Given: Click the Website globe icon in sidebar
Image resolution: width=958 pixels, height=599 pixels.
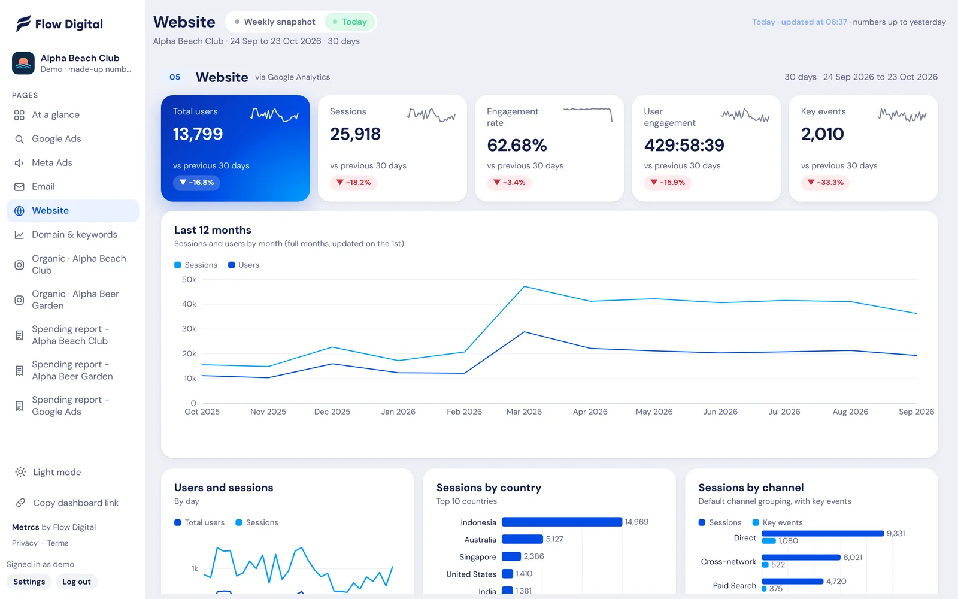Looking at the screenshot, I should pyautogui.click(x=19, y=211).
